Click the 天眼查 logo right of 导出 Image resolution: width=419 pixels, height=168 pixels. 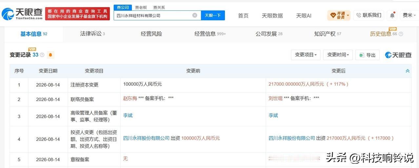click(x=398, y=55)
